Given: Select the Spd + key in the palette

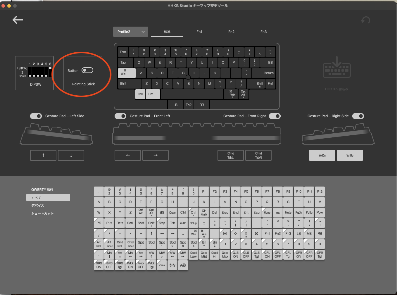Looking at the screenshot, I should 141,244.
